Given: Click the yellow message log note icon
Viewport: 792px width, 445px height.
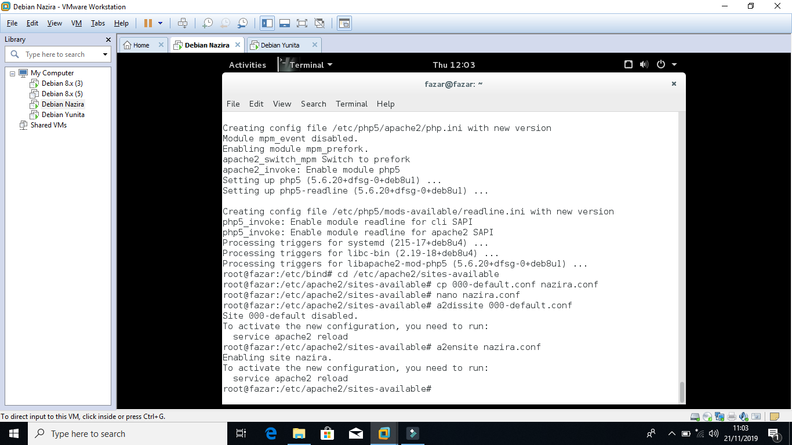Looking at the screenshot, I should [775, 417].
